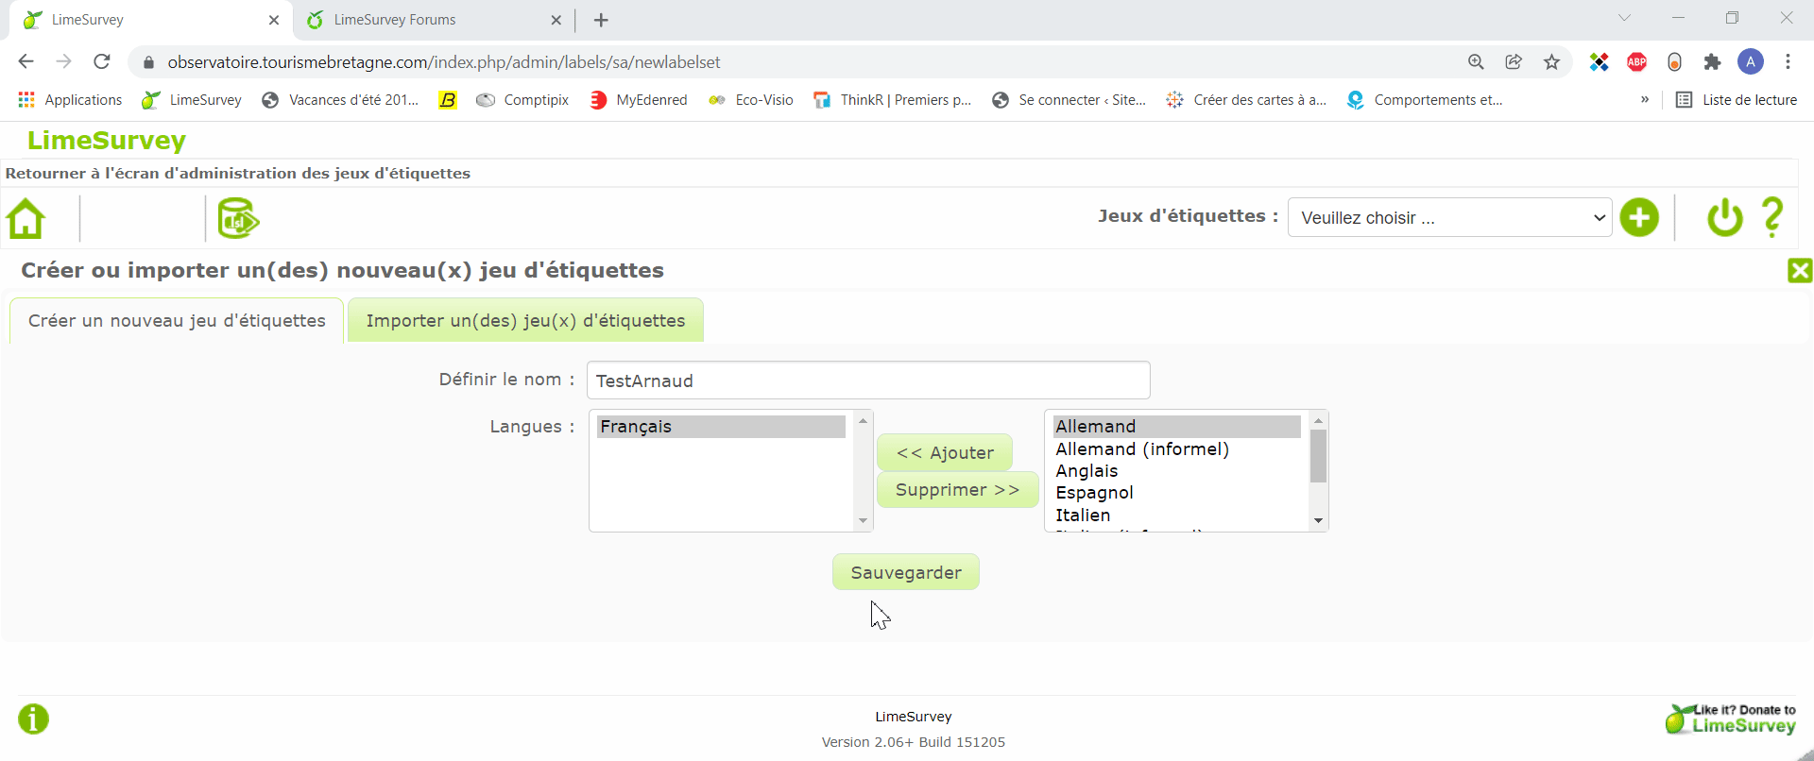Expand hidden bookmarks chevron in bookmarks bar
This screenshot has height=761, width=1814.
pyautogui.click(x=1645, y=100)
